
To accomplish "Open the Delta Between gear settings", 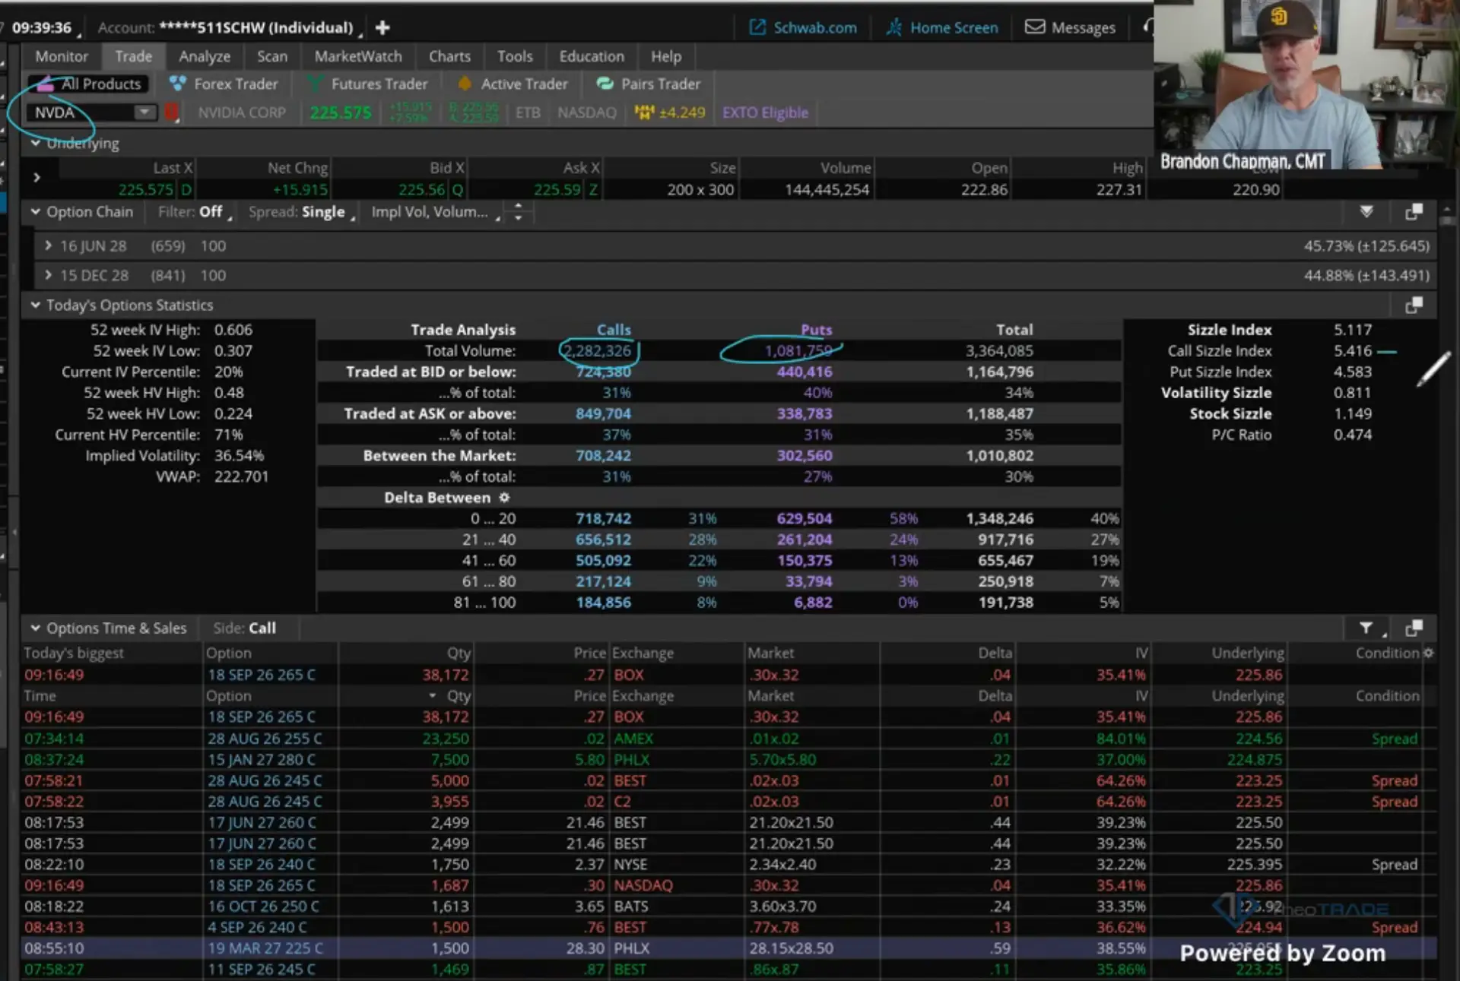I will click(504, 498).
